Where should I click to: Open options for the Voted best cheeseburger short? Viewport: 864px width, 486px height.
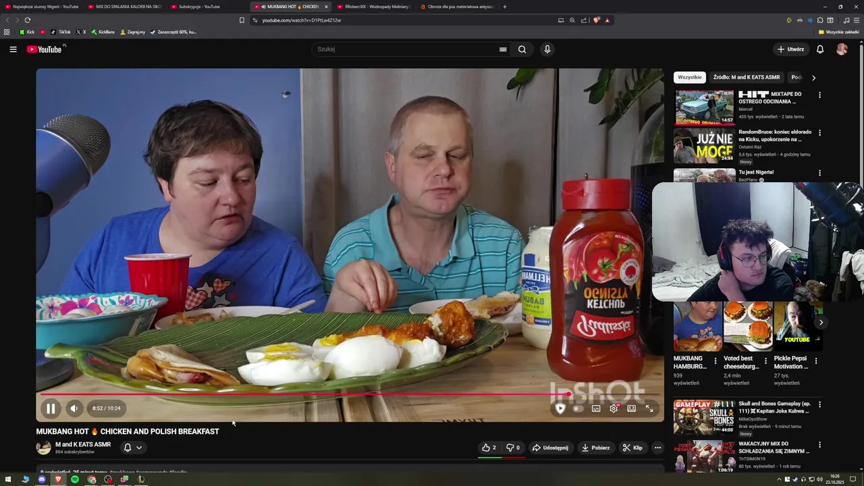click(x=765, y=361)
